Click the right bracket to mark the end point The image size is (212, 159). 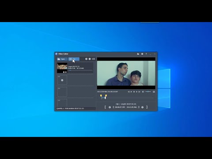[147, 107]
